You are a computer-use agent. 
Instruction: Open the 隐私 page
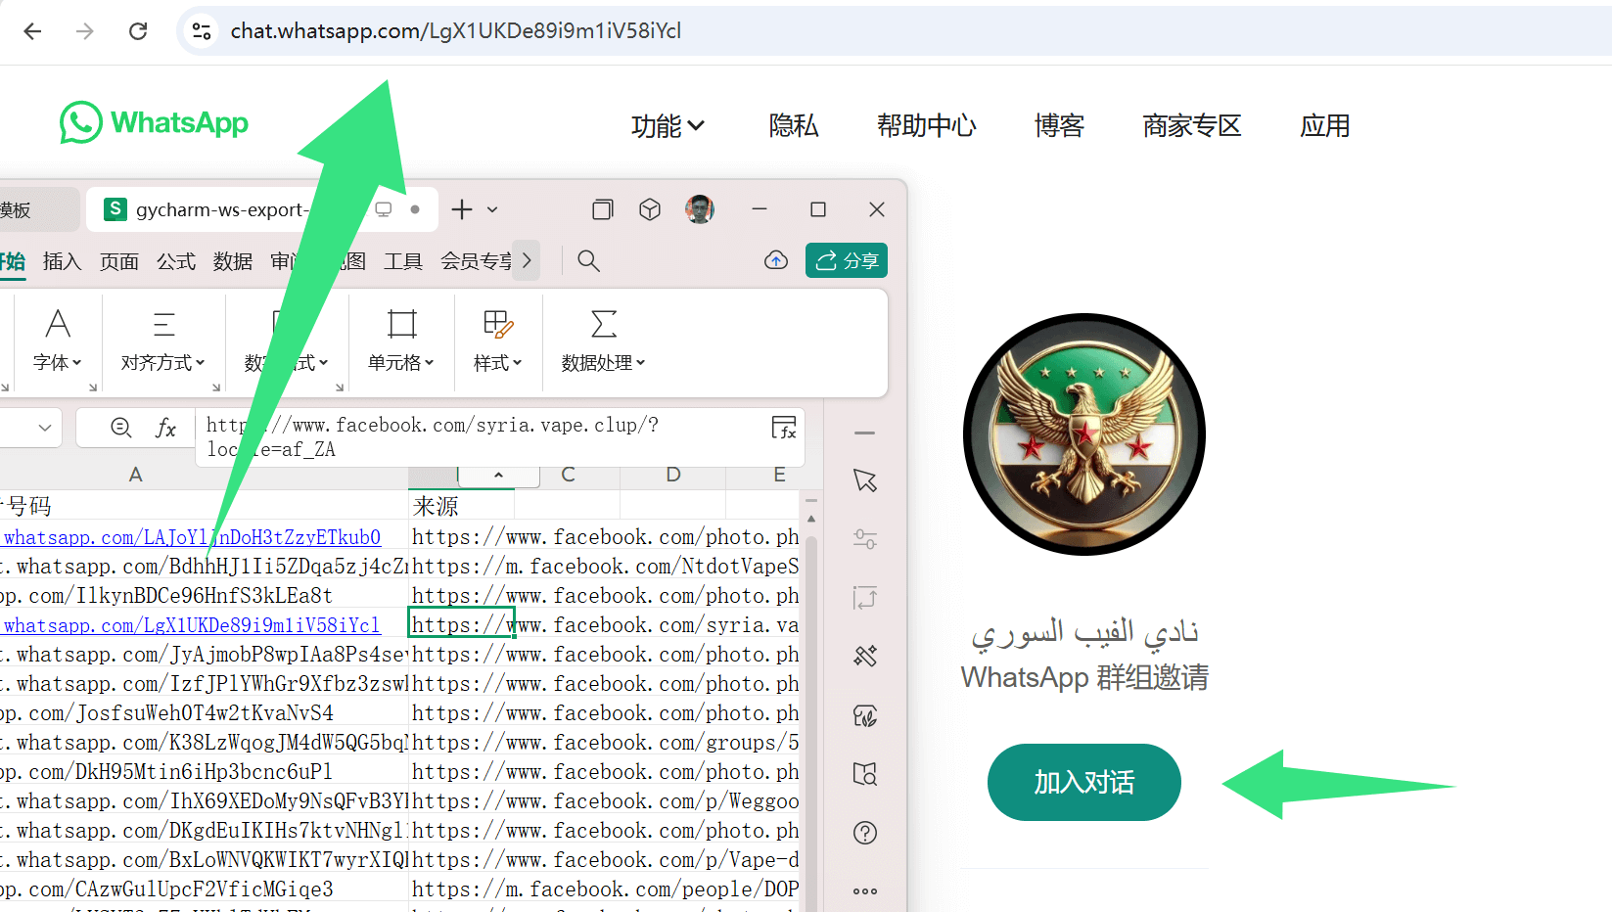click(x=793, y=125)
